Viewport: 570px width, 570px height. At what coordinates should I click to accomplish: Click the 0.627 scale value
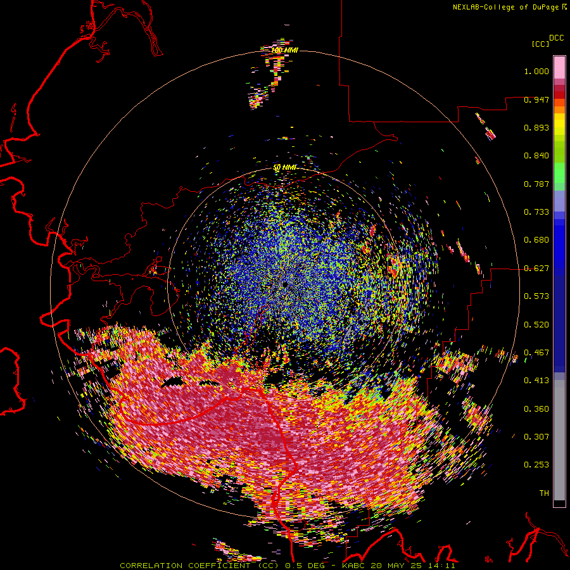[x=536, y=269]
